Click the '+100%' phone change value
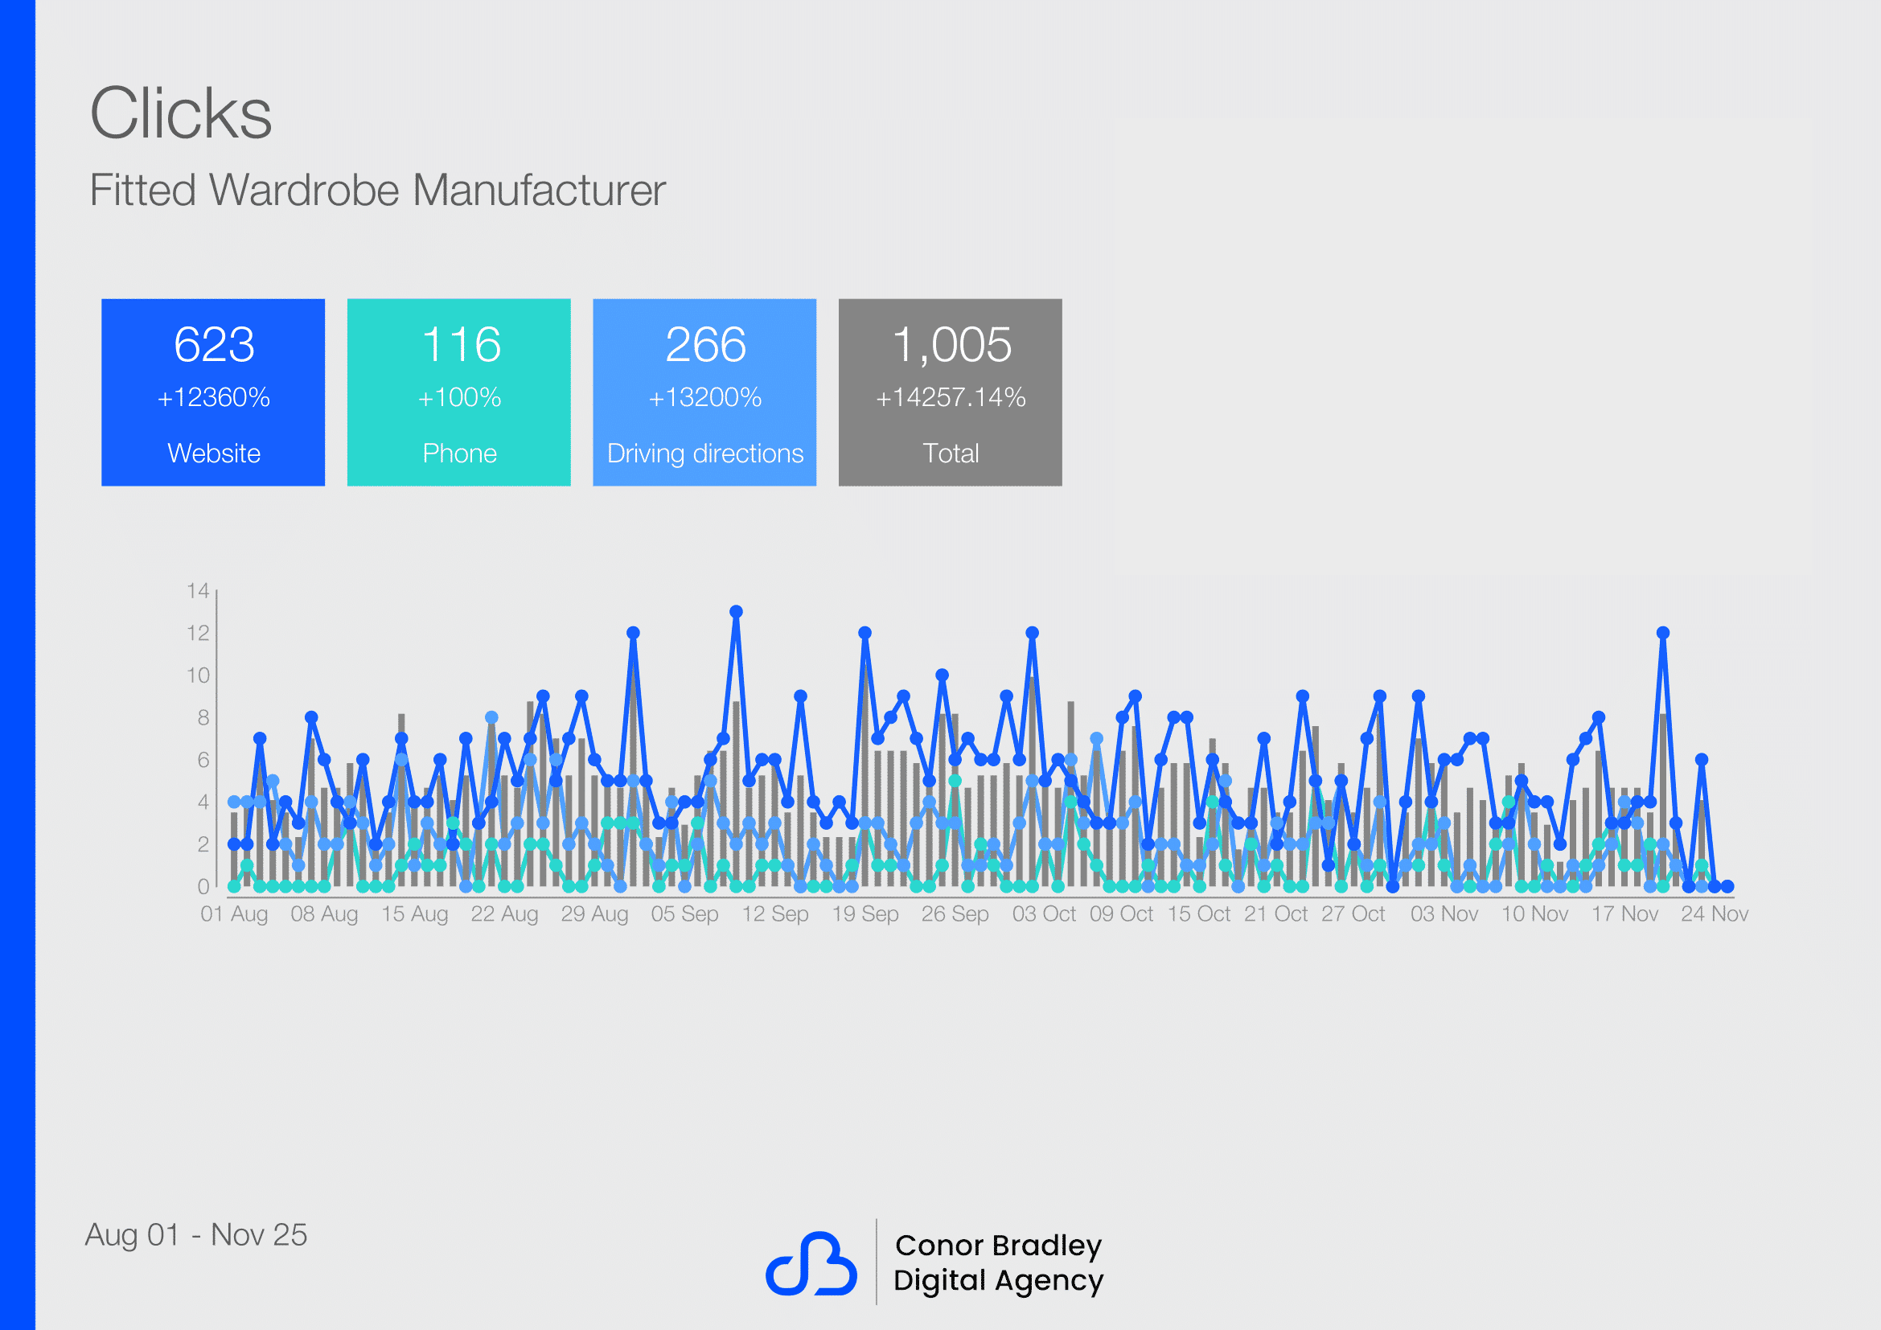1881x1330 pixels. click(460, 397)
